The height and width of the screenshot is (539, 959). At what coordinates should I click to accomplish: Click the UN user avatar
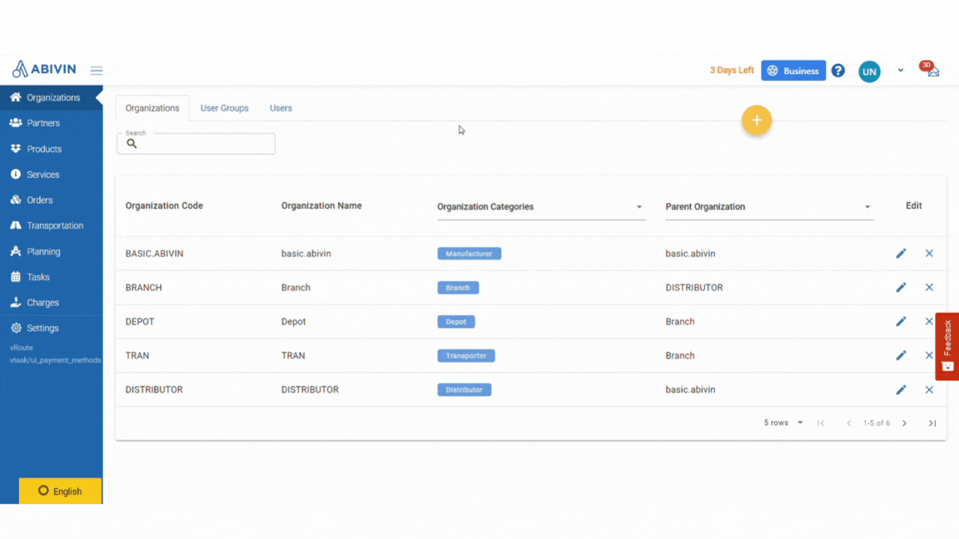[x=869, y=72]
